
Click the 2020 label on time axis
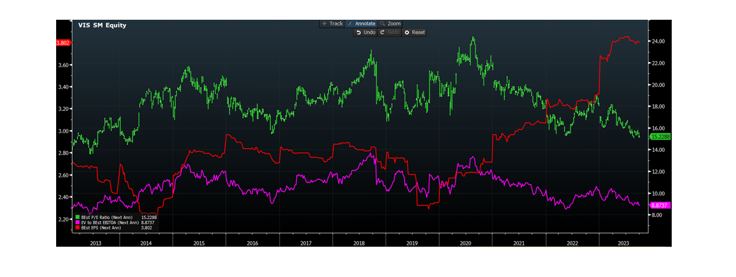click(466, 244)
